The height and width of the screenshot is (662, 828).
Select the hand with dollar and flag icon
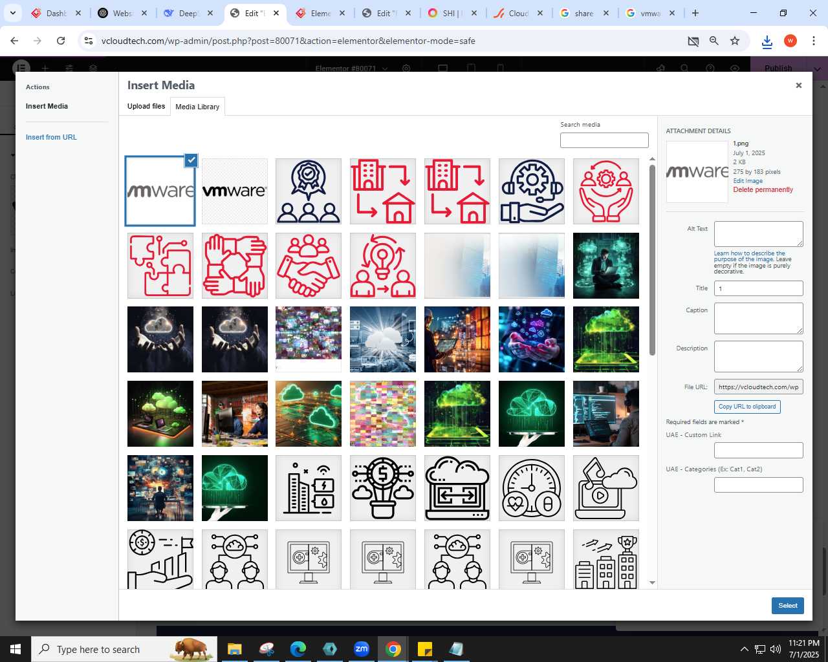tap(160, 559)
